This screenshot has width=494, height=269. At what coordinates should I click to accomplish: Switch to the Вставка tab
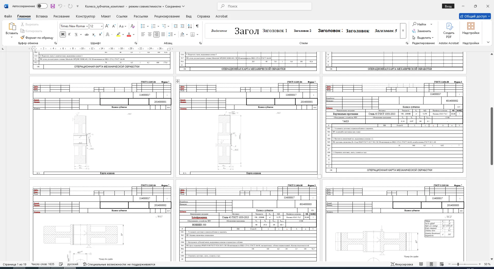click(42, 16)
